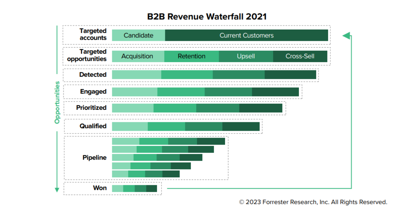Select the 'Targeted opportunities' row label
This screenshot has width=408, height=213.
87,55
